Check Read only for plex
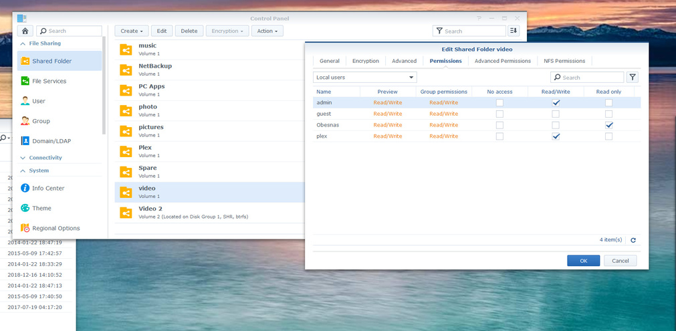676x331 pixels. point(608,136)
